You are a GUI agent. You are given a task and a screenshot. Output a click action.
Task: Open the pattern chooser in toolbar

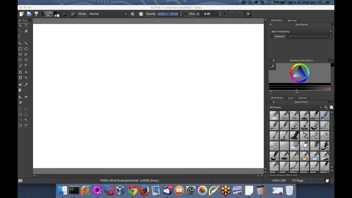50,14
